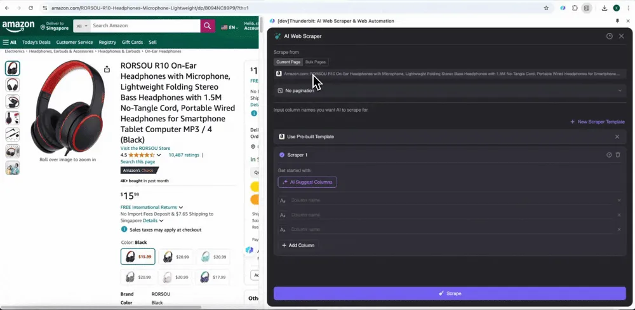Viewport: 635px width, 310px height.
Task: Pin the Thunderbit side panel
Action: click(617, 21)
